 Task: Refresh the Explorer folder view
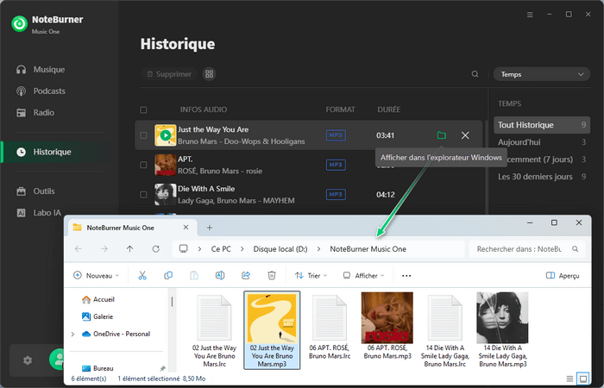coord(155,249)
